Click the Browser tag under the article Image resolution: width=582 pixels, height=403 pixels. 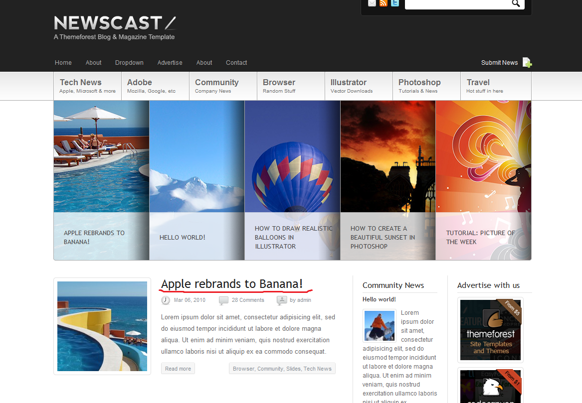243,369
